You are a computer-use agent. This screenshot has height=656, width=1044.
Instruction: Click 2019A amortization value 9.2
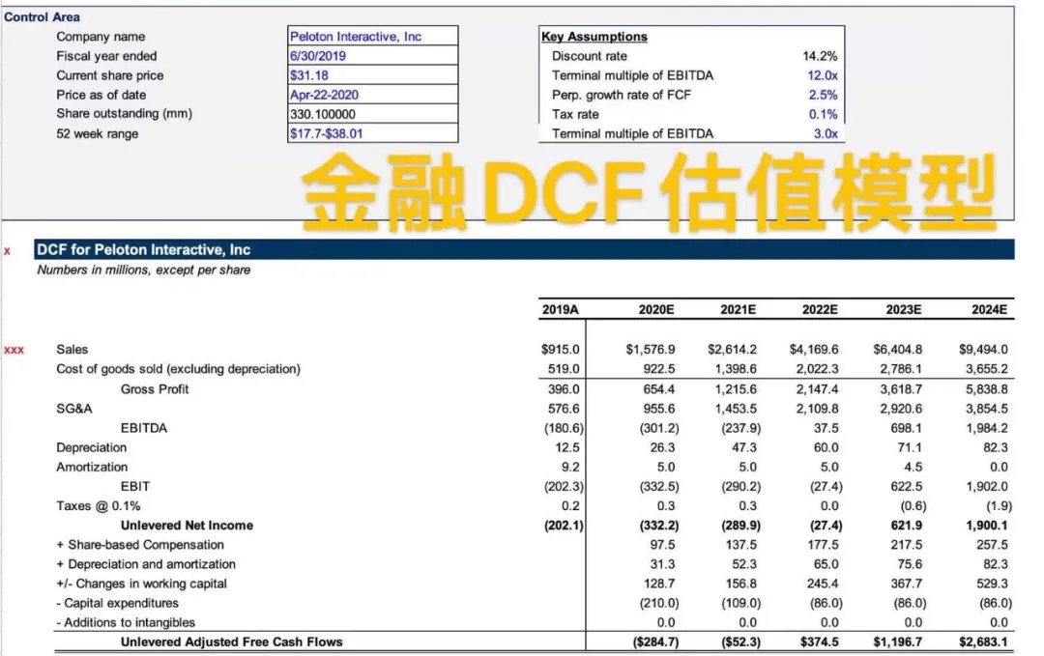pos(570,467)
